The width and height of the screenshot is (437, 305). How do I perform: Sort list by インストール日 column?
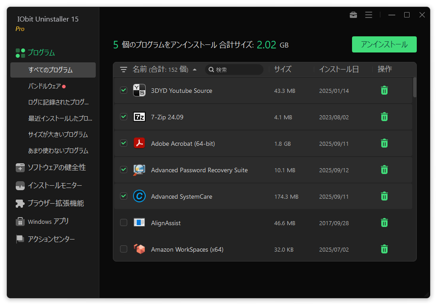point(339,70)
